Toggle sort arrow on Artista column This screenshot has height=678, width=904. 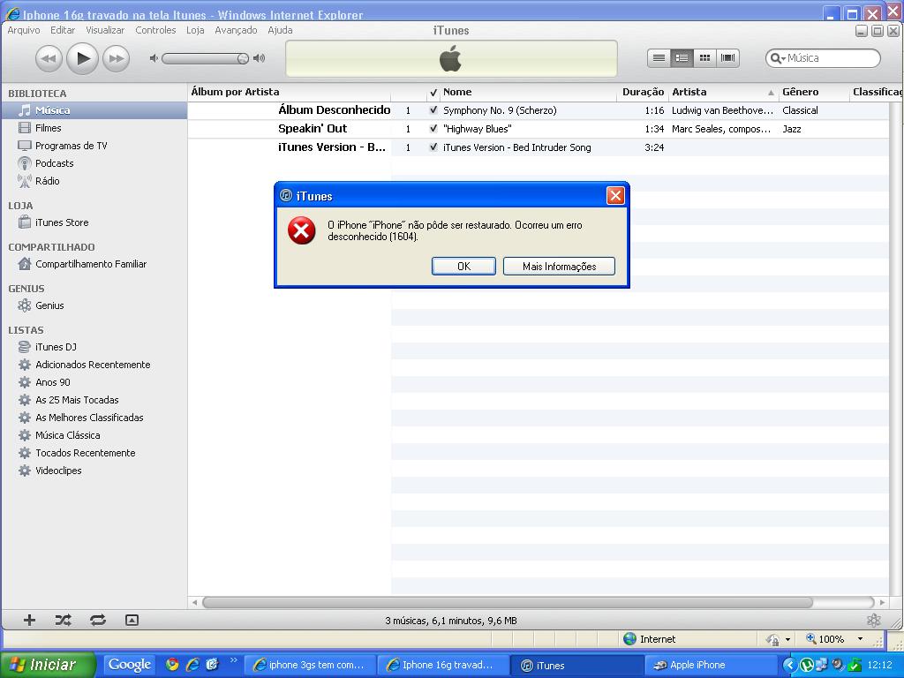click(771, 93)
